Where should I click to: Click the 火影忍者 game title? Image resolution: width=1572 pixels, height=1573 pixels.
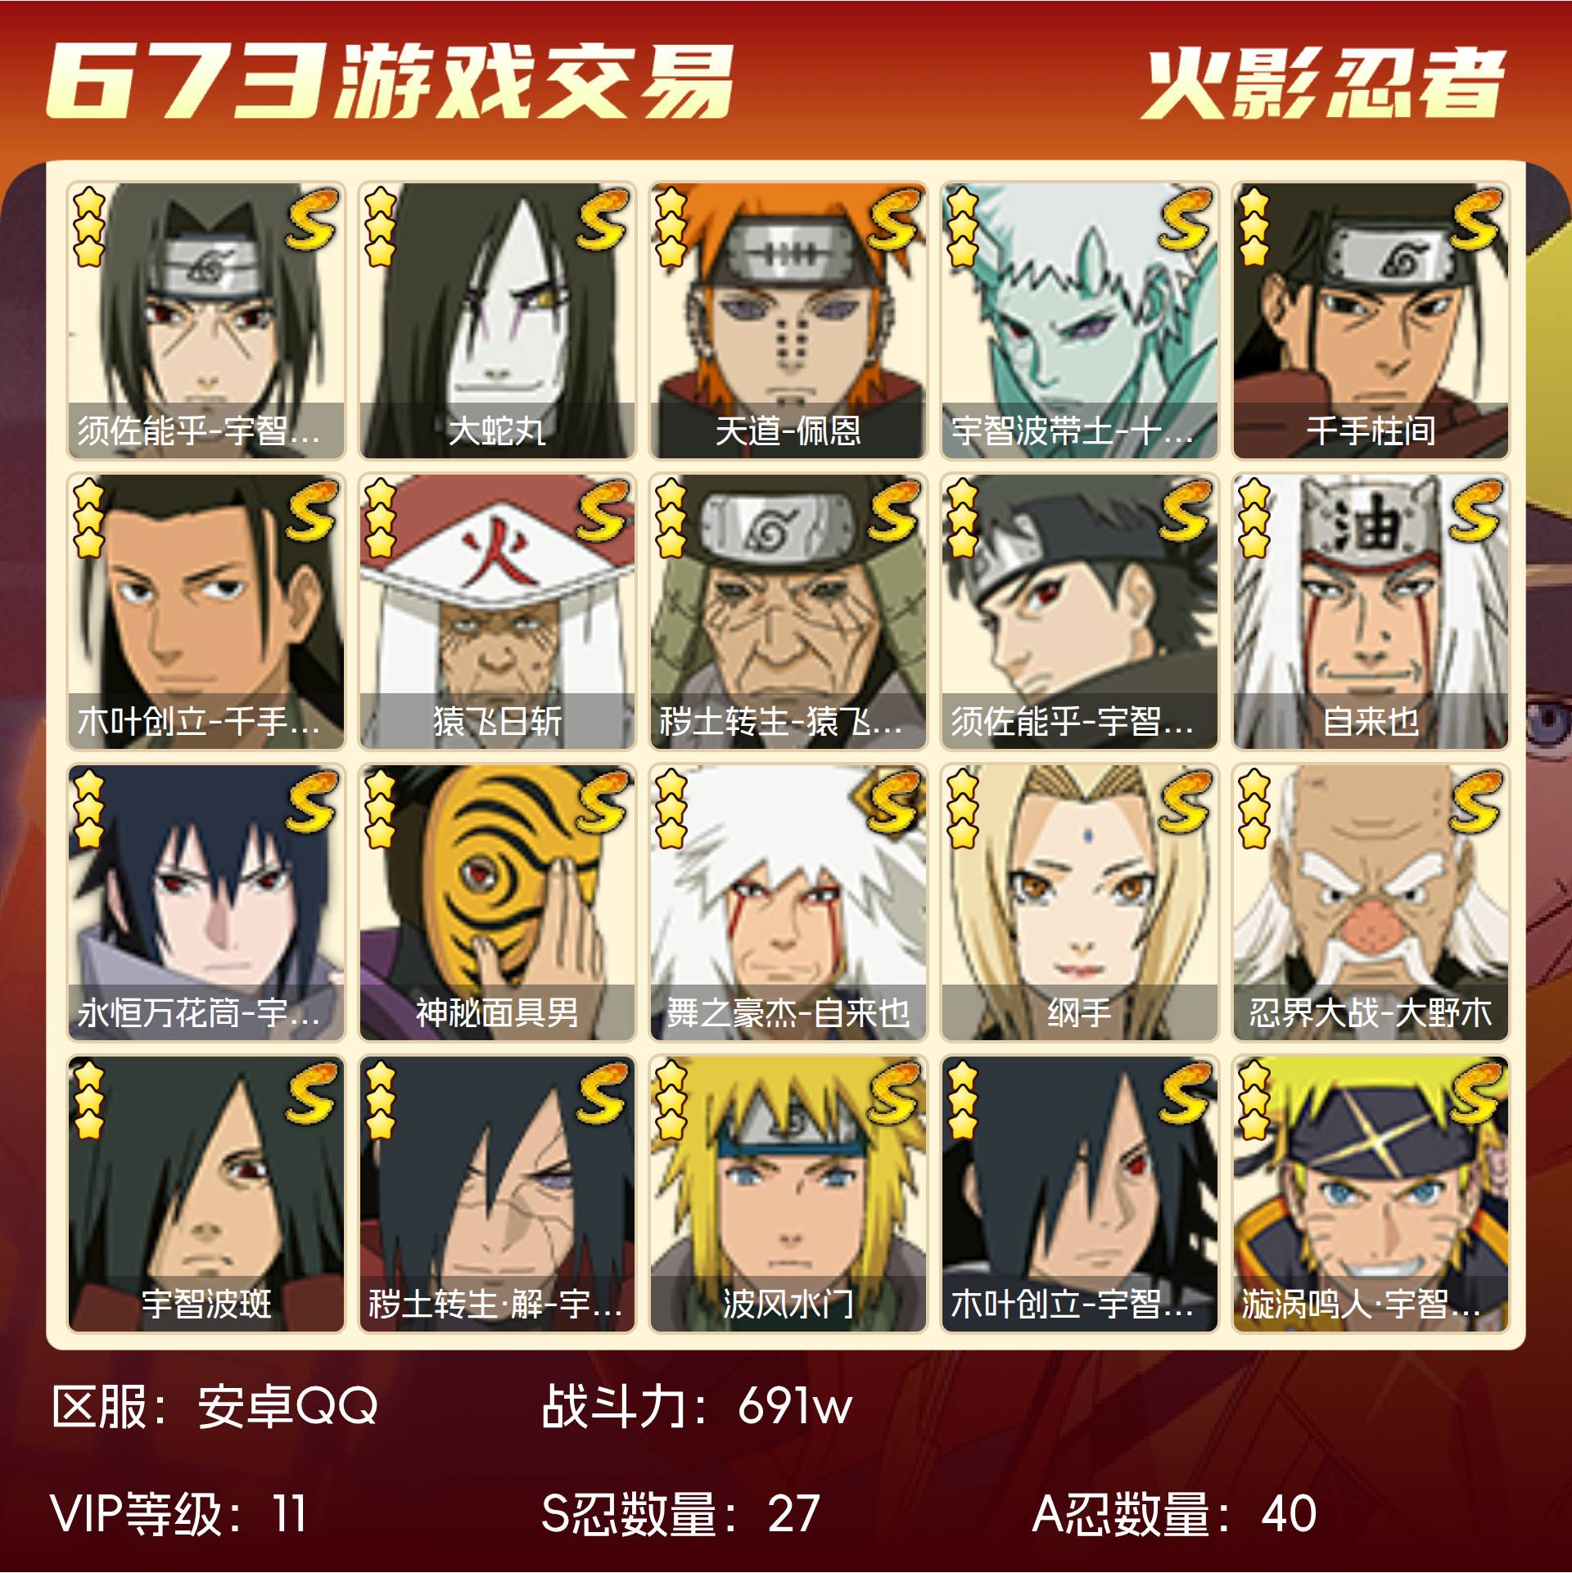1323,83
